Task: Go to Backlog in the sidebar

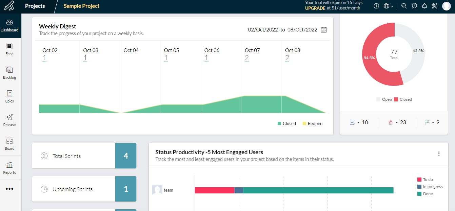Action: [9, 73]
